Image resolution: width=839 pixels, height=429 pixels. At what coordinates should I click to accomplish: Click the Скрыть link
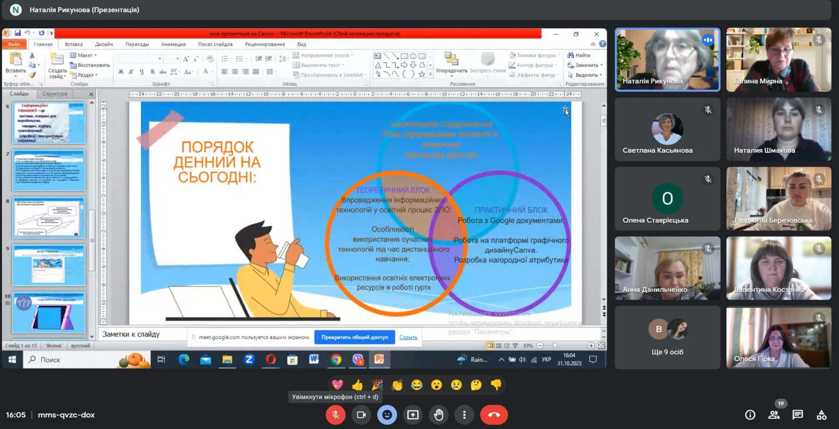(x=408, y=337)
